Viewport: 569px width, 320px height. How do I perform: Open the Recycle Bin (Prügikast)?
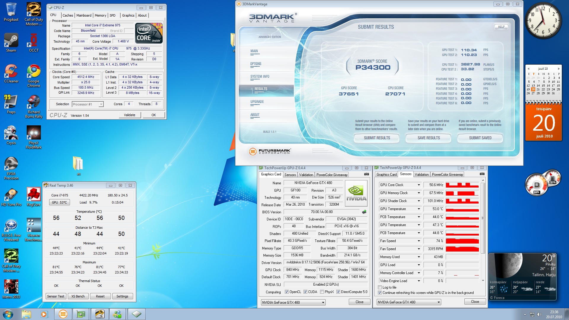(11, 12)
